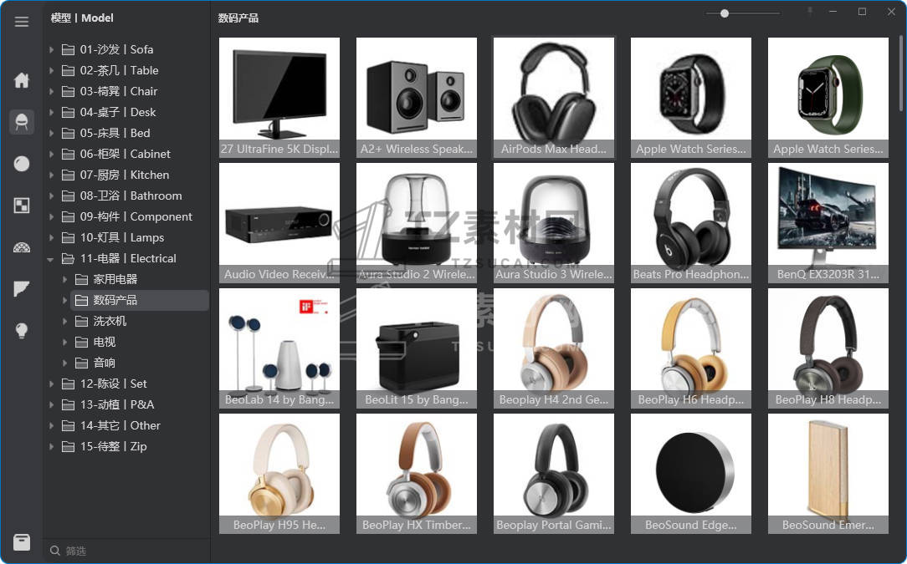Select the A2+ Wireless Speaker thumbnail

(x=417, y=98)
